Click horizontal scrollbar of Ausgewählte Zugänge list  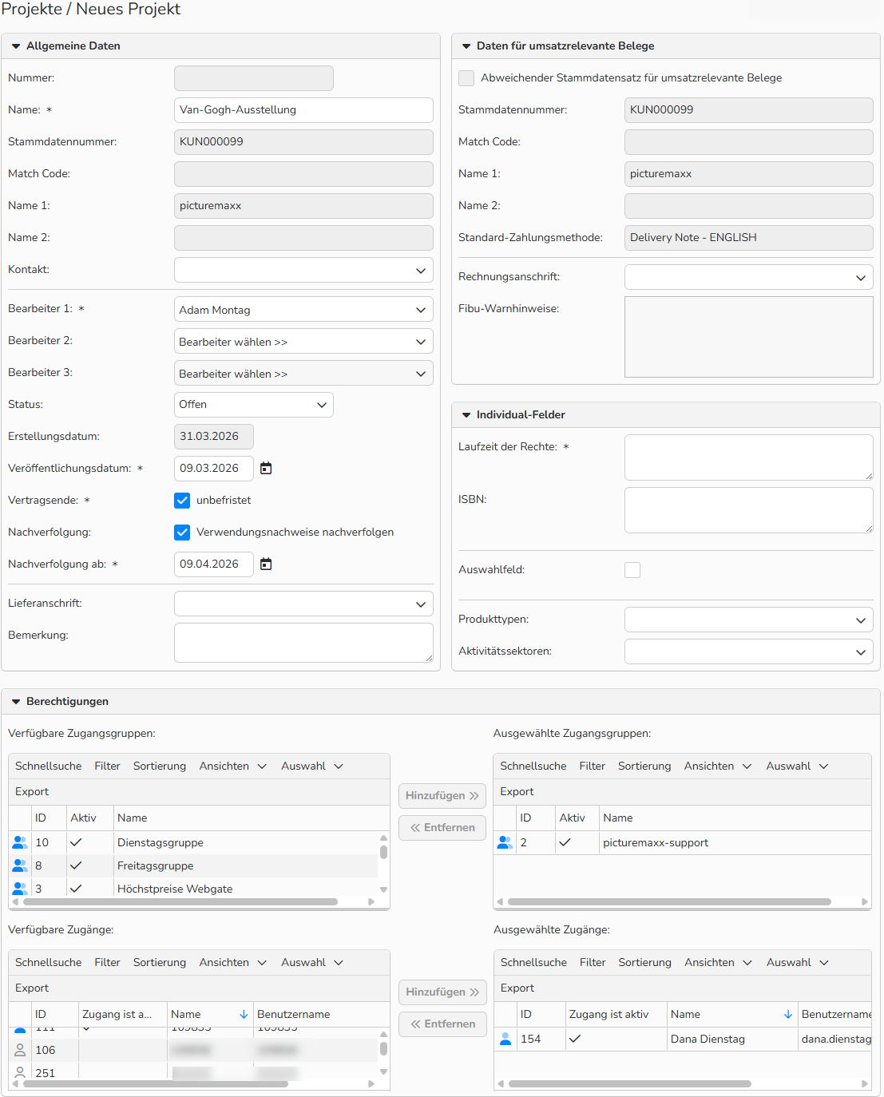[630, 1084]
